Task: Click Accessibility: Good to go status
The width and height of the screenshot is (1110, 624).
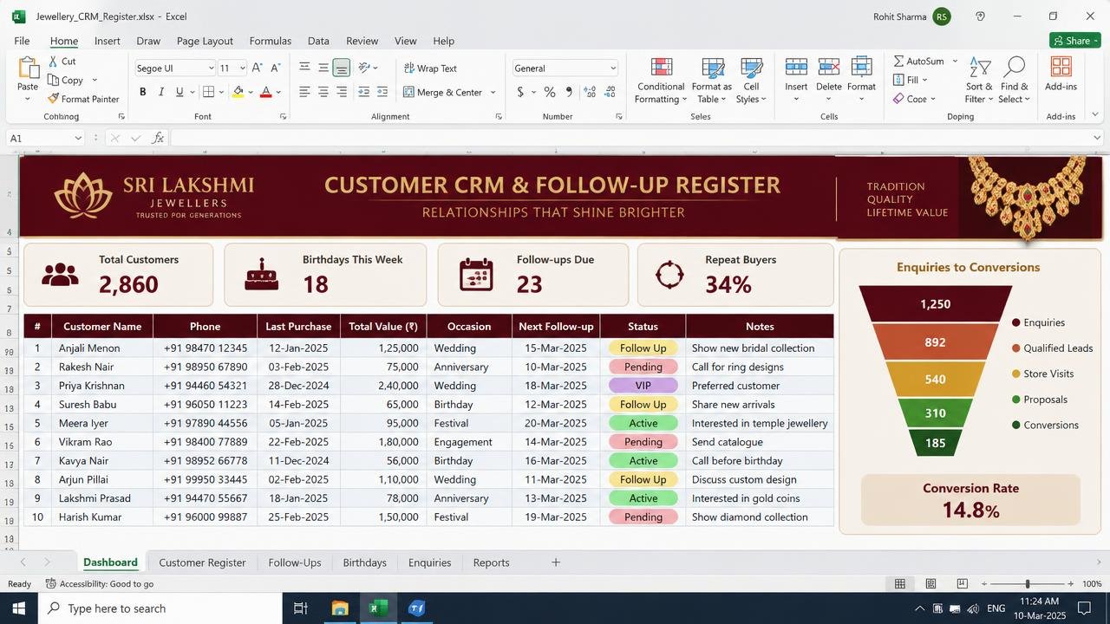Action: coord(100,584)
